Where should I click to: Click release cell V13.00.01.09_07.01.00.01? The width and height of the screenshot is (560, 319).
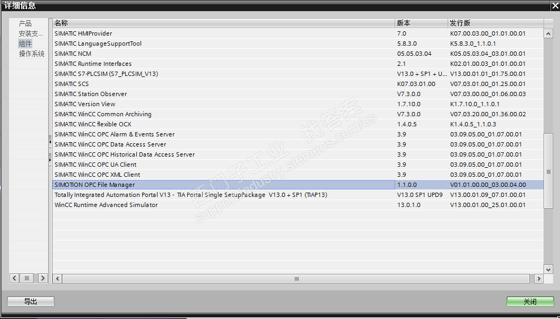[488, 195]
